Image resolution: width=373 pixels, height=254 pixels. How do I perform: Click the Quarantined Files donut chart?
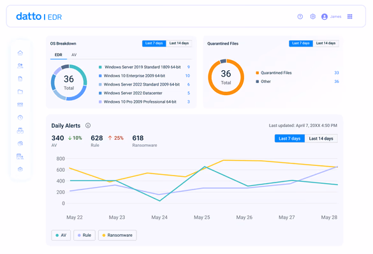226,77
